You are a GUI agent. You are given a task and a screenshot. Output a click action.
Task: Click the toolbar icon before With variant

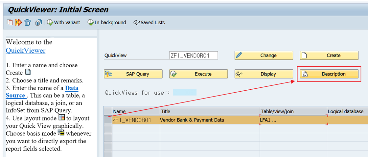coord(38,23)
